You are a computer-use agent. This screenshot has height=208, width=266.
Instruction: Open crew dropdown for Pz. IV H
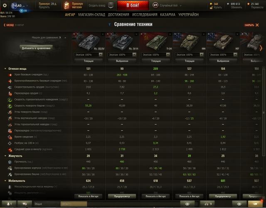point(122,54)
